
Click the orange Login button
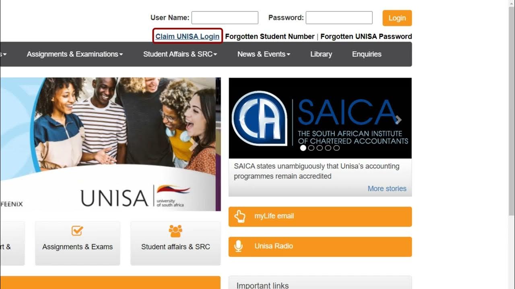[397, 18]
